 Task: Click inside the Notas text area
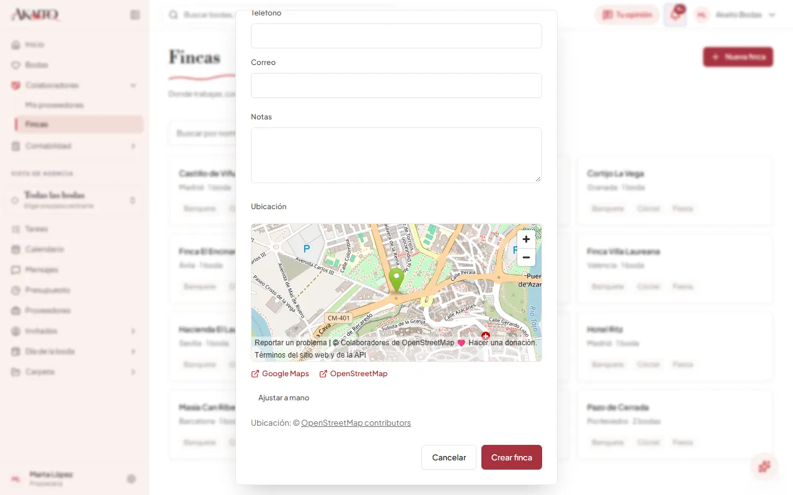396,155
